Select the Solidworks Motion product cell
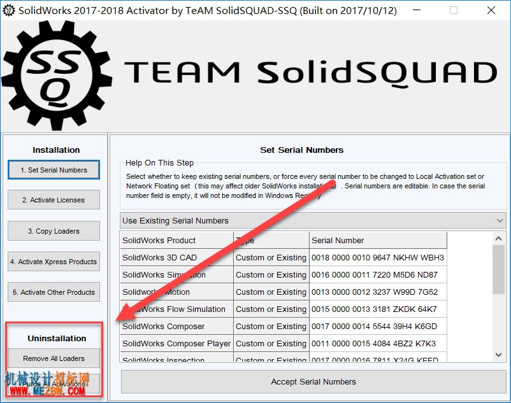Screen dimensions: 511x403 coord(177,292)
